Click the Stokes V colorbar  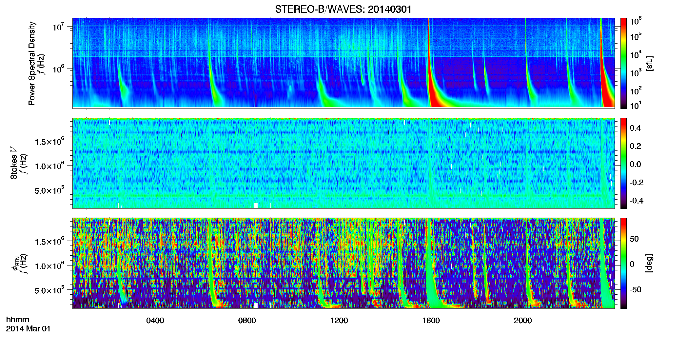624,163
